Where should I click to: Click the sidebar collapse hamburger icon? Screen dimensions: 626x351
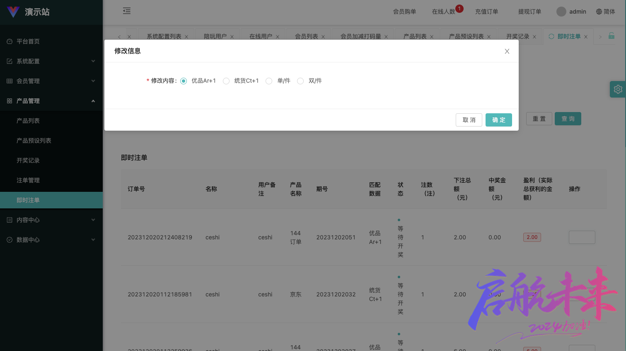tap(127, 11)
